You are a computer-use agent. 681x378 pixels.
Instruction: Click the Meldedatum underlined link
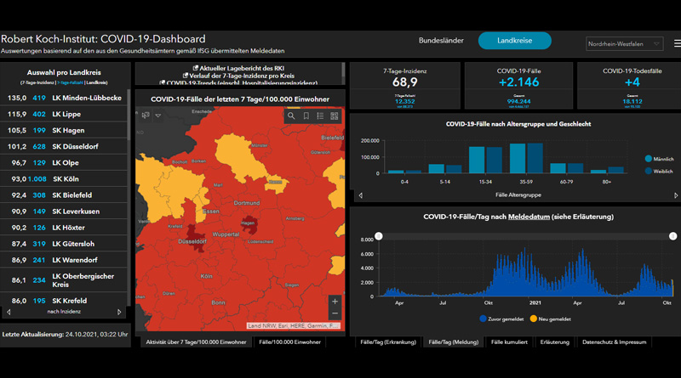(x=529, y=217)
